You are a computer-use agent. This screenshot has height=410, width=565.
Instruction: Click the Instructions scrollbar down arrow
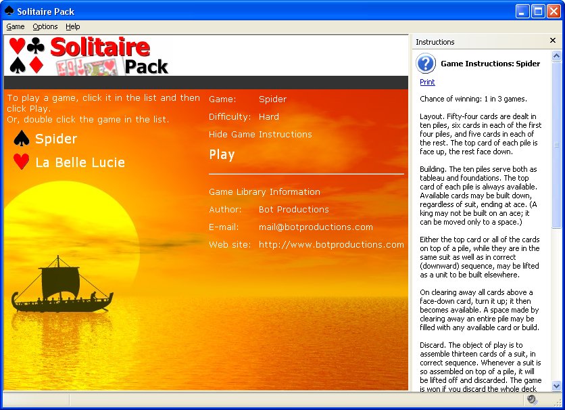click(556, 386)
